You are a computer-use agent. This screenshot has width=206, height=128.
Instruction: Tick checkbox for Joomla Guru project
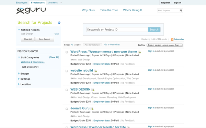click(67, 109)
